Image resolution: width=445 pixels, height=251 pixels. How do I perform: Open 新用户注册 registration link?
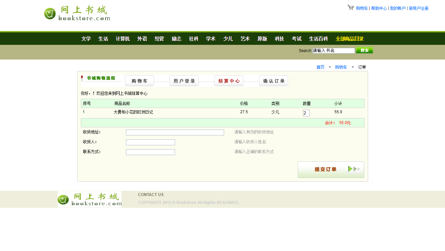coord(418,9)
